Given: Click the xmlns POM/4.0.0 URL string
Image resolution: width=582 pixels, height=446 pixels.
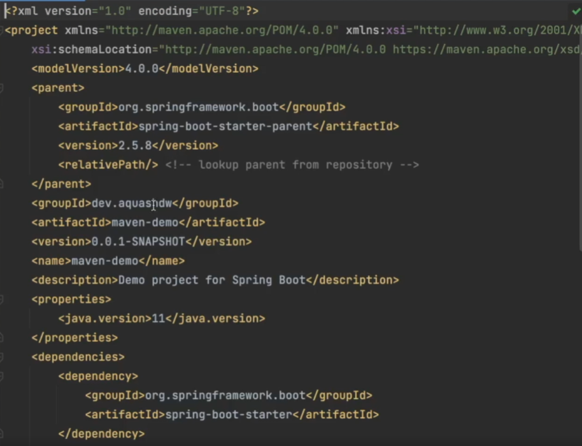Looking at the screenshot, I should pos(222,30).
